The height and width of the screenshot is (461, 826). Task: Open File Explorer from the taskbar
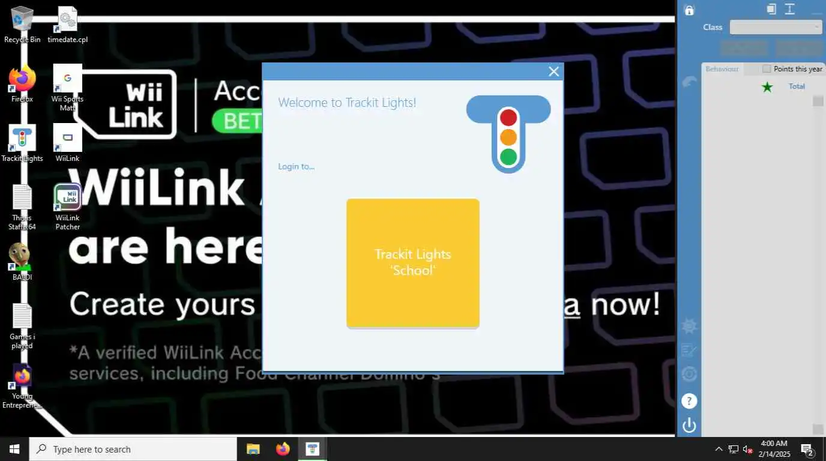coord(253,449)
